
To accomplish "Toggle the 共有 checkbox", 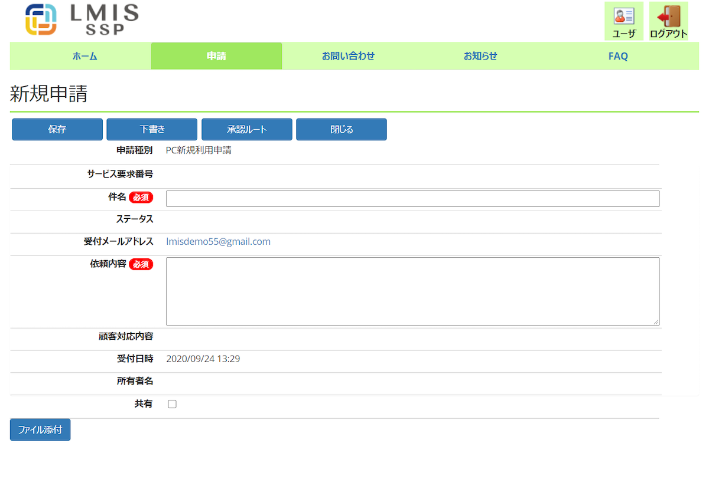I will point(172,404).
